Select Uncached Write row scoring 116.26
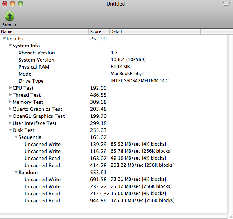This screenshot has width=233, height=219. [x=114, y=151]
